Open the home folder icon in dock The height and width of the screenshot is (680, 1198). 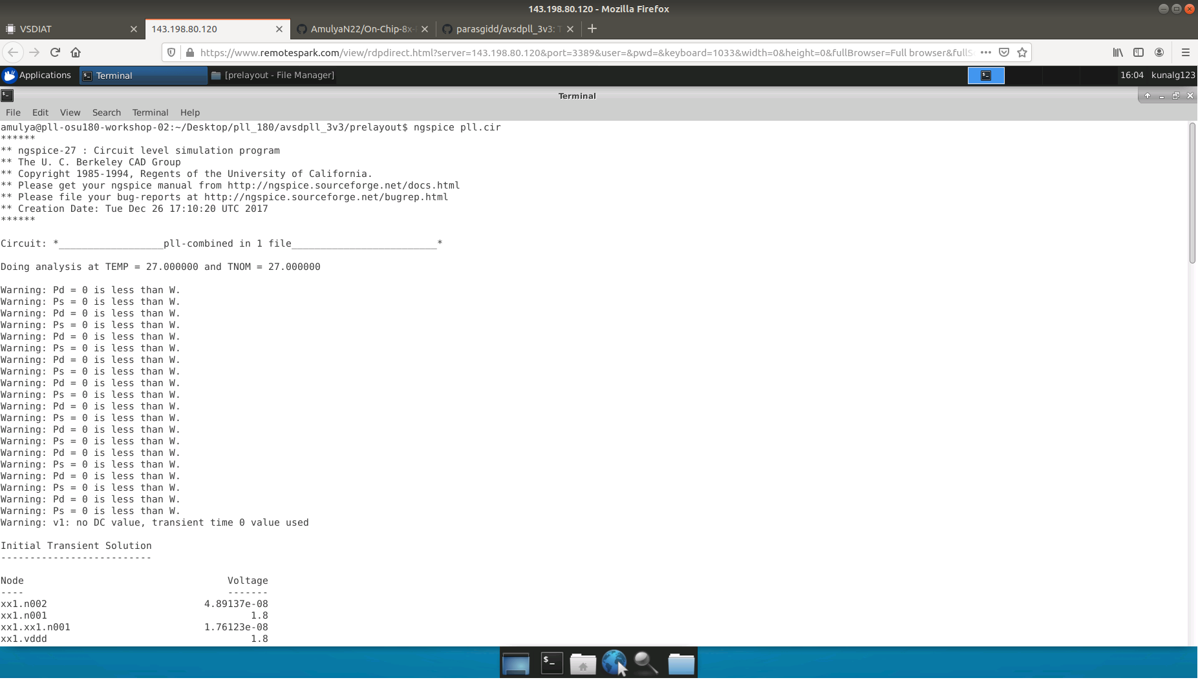coord(584,663)
